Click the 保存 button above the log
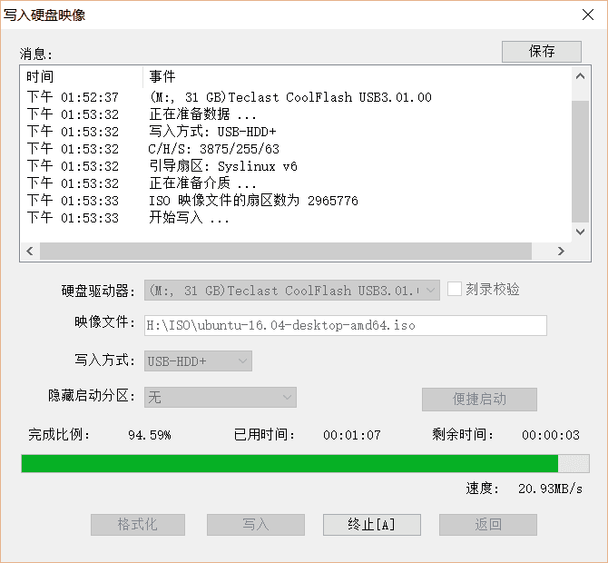Screen dimensions: 608x563 coord(541,52)
